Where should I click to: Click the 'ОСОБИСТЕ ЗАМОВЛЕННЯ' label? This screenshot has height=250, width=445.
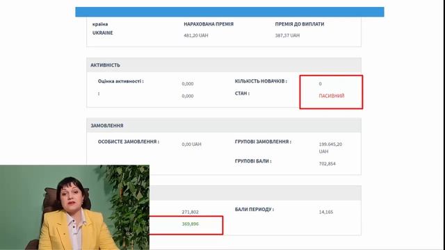129,142
